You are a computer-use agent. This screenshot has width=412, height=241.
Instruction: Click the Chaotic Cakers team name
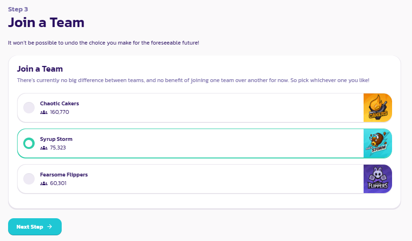pyautogui.click(x=59, y=103)
